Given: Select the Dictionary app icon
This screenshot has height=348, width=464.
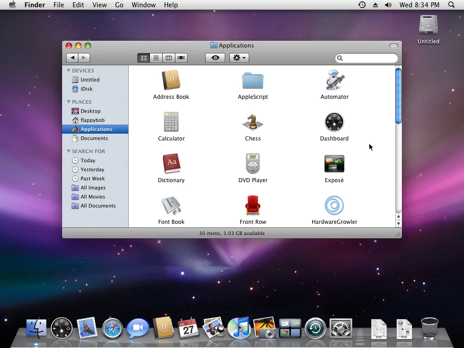Looking at the screenshot, I should pos(171,163).
